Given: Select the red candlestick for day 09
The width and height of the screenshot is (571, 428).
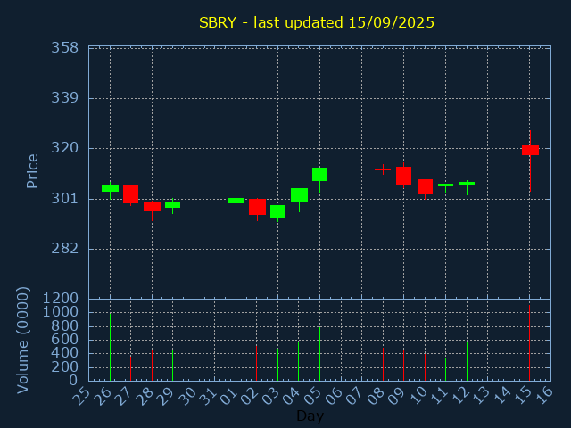Looking at the screenshot, I should (403, 177).
